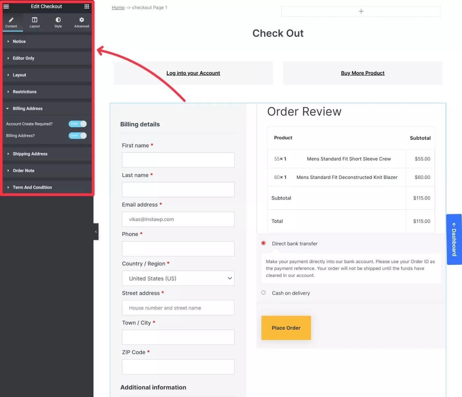The width and height of the screenshot is (462, 397).
Task: Expand the Restrictions section
Action: click(47, 92)
